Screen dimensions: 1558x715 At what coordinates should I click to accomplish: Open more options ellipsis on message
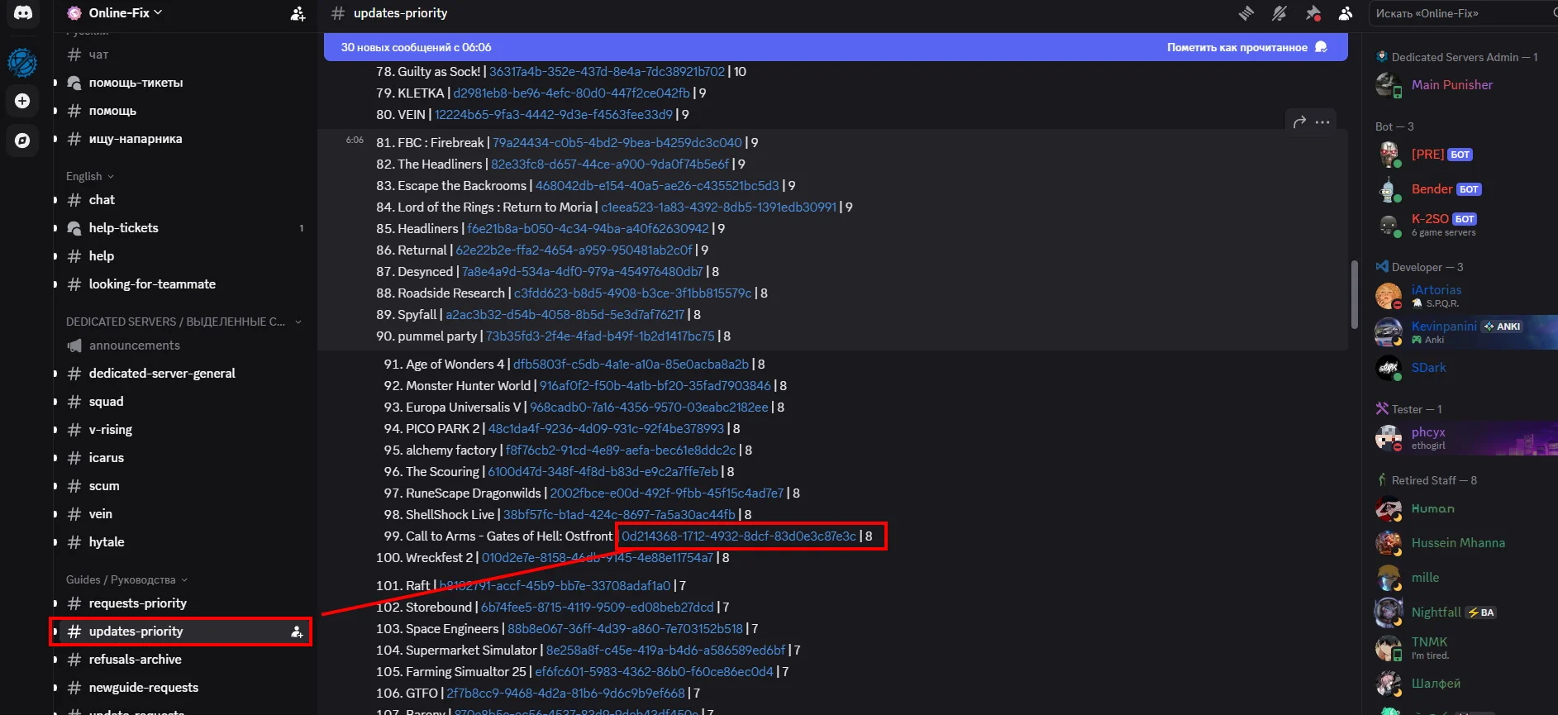click(x=1322, y=122)
